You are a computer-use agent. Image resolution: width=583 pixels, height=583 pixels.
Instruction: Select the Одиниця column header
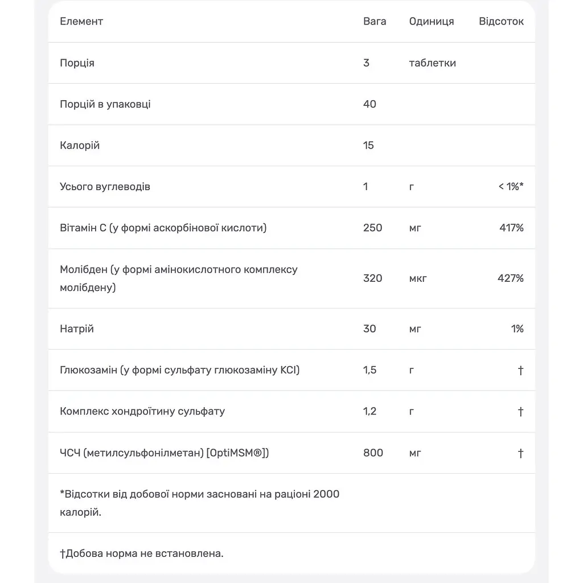[432, 22]
